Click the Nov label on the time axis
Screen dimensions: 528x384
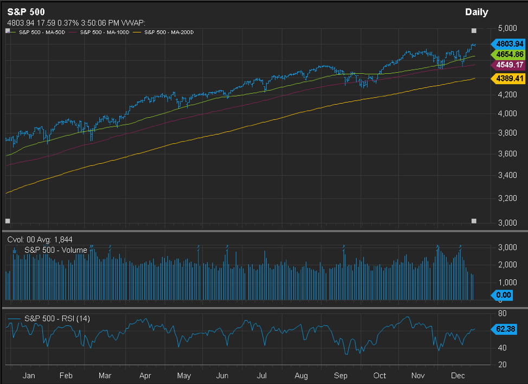417,375
